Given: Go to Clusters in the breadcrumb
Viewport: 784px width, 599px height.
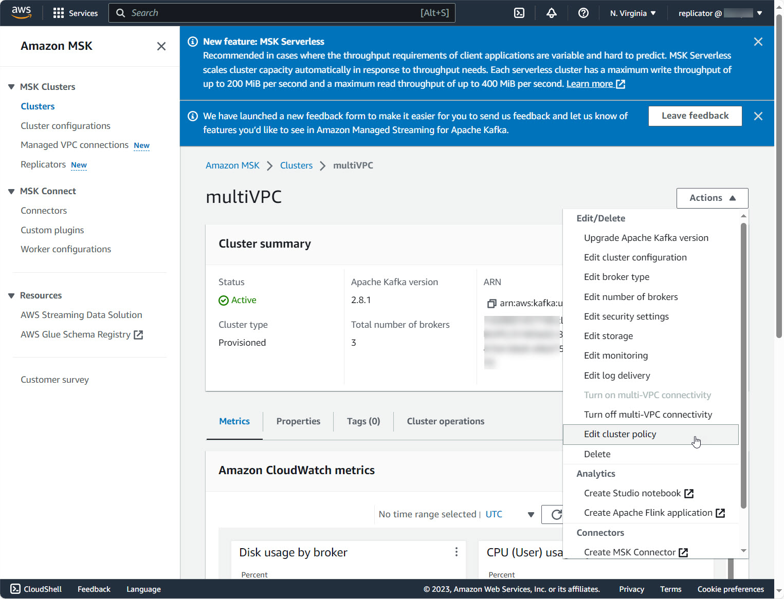Looking at the screenshot, I should pos(296,165).
